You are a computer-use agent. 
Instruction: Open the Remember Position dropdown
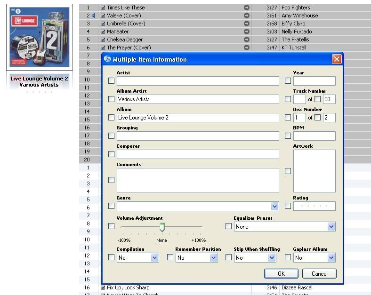pos(213,258)
